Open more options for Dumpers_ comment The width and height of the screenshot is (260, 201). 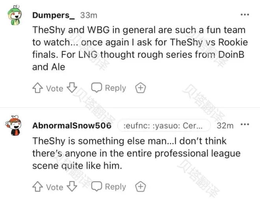point(245,15)
